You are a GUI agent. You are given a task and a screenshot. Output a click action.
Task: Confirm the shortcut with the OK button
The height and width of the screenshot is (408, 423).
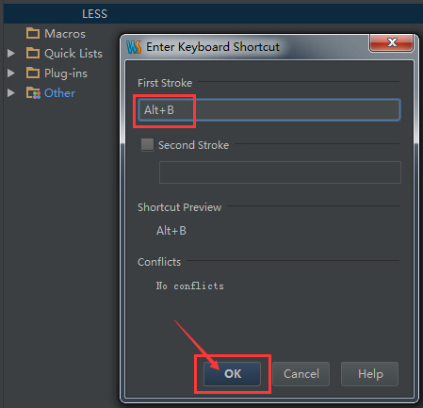[x=232, y=374]
